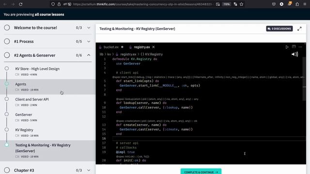
Task: Go back in browser history
Action: point(5,4)
